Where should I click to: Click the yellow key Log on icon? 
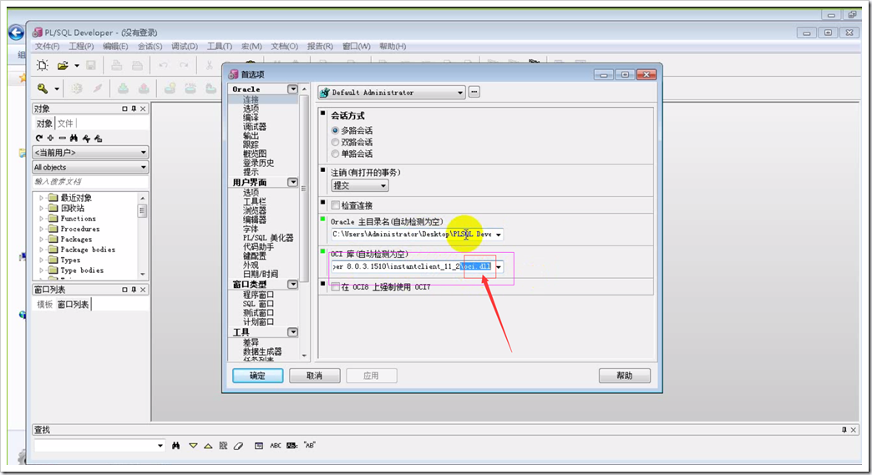43,88
